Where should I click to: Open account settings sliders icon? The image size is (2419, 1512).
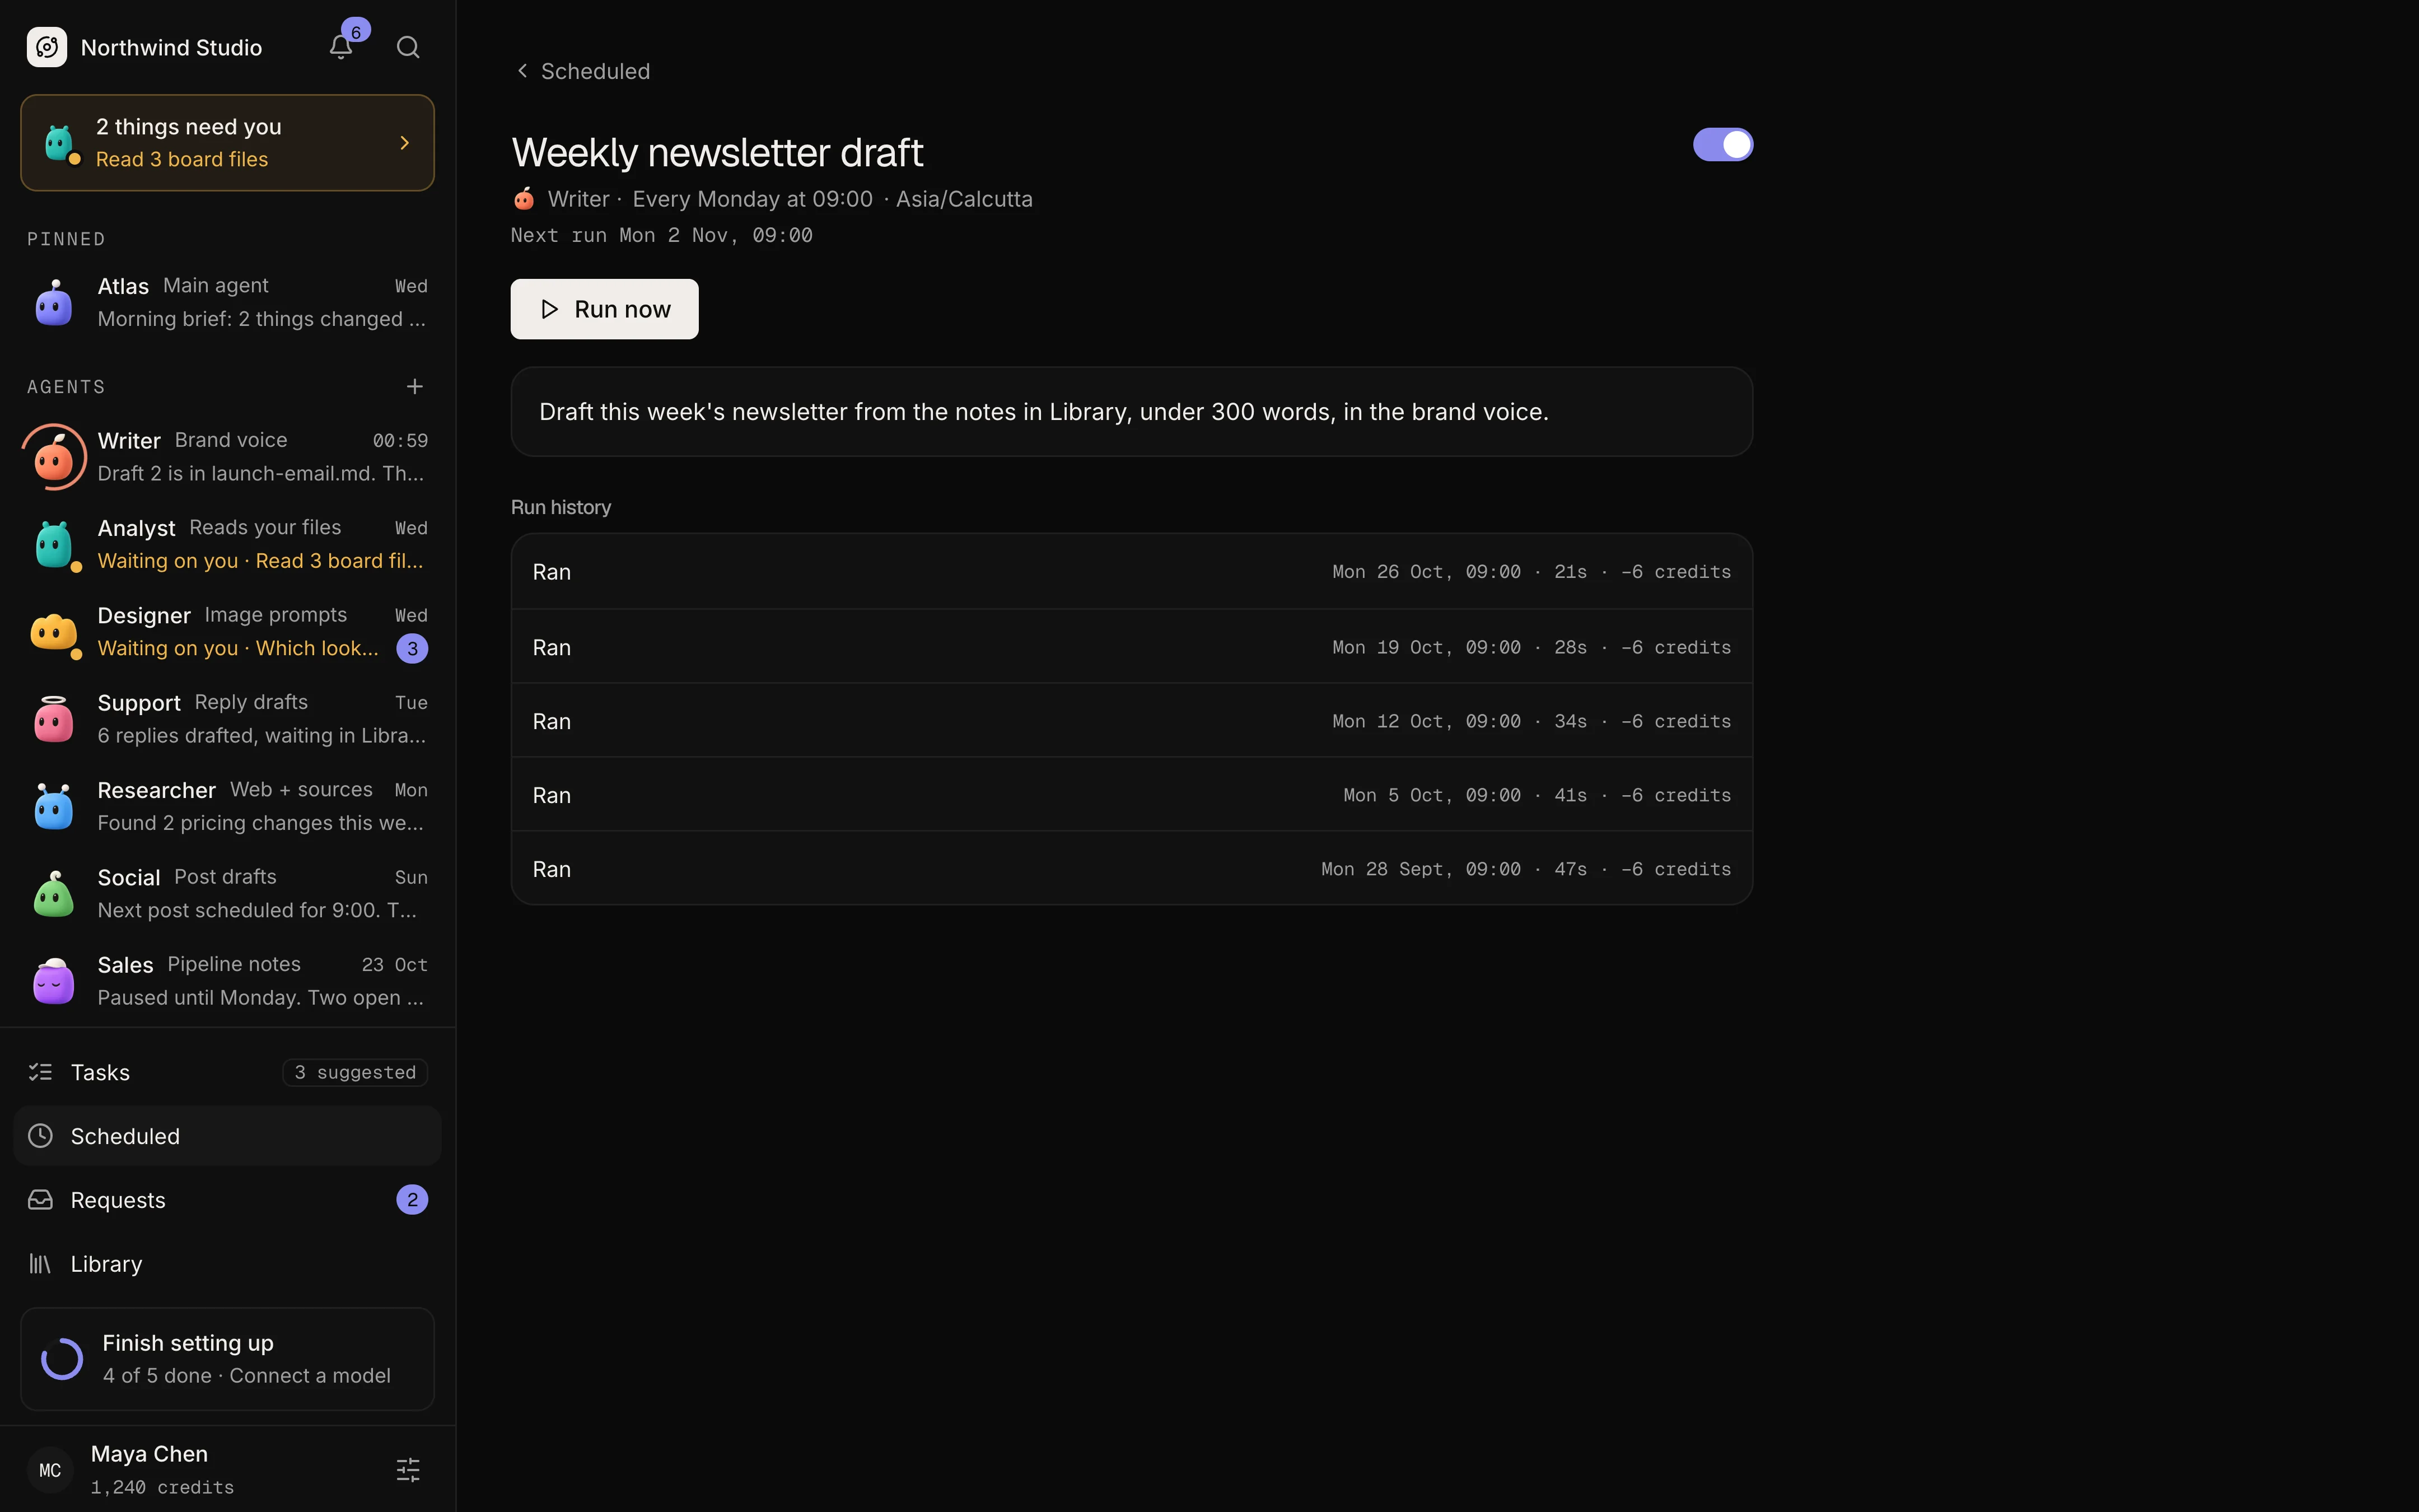[408, 1469]
